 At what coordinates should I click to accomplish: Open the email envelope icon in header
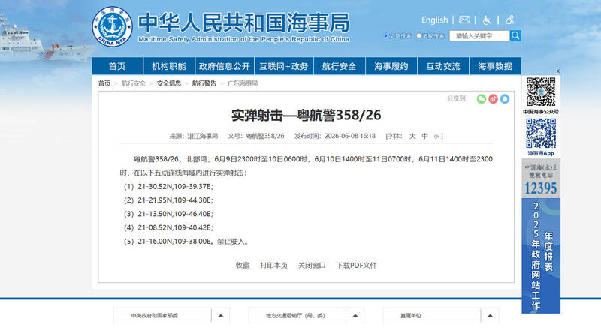coord(464,20)
